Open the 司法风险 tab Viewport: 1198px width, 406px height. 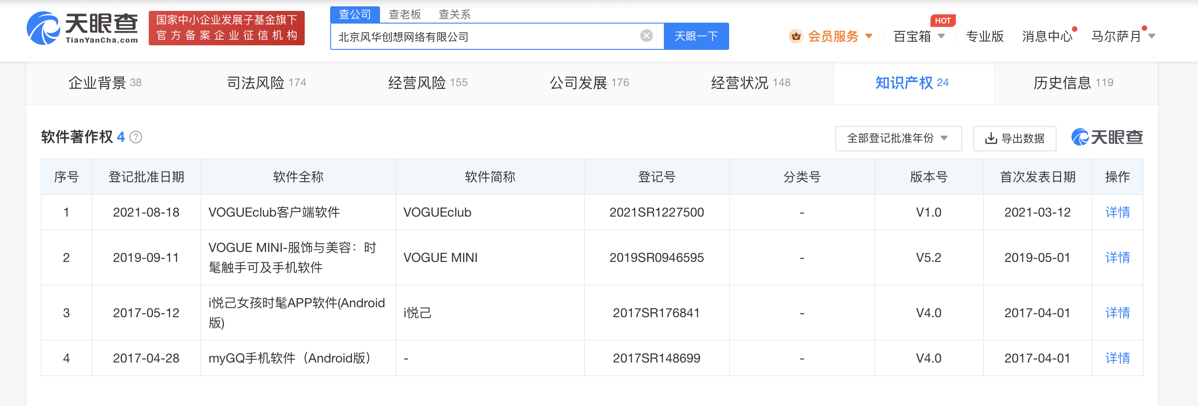click(x=267, y=82)
